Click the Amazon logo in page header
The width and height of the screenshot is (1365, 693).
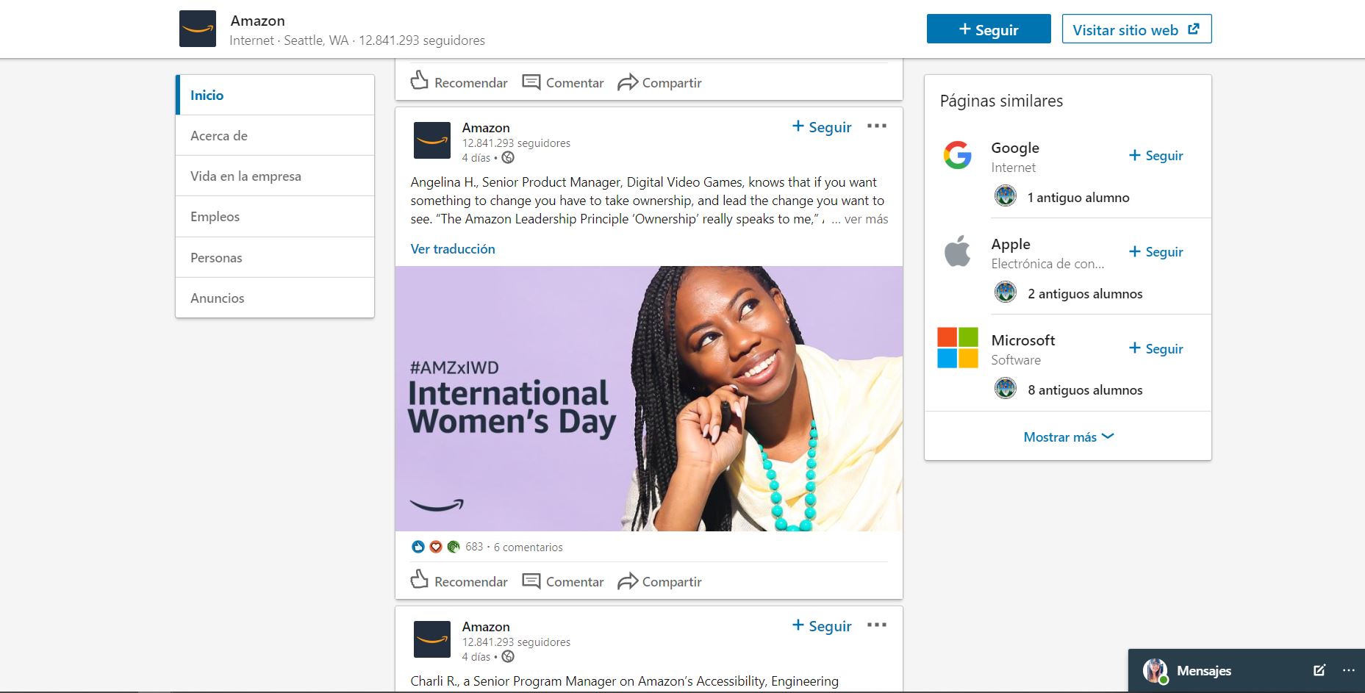click(x=198, y=29)
